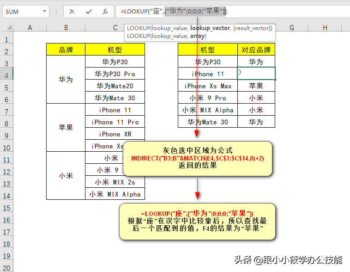Select cell iPhone Xs Max in right table
The height and width of the screenshot is (272, 350).
208,86
